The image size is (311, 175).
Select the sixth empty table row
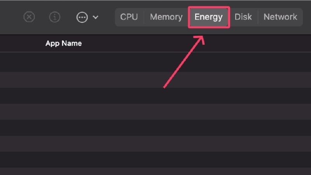tap(155, 143)
